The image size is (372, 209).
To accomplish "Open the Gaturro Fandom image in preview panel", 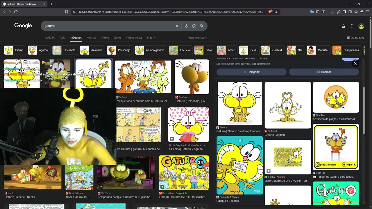I will point(240,103).
